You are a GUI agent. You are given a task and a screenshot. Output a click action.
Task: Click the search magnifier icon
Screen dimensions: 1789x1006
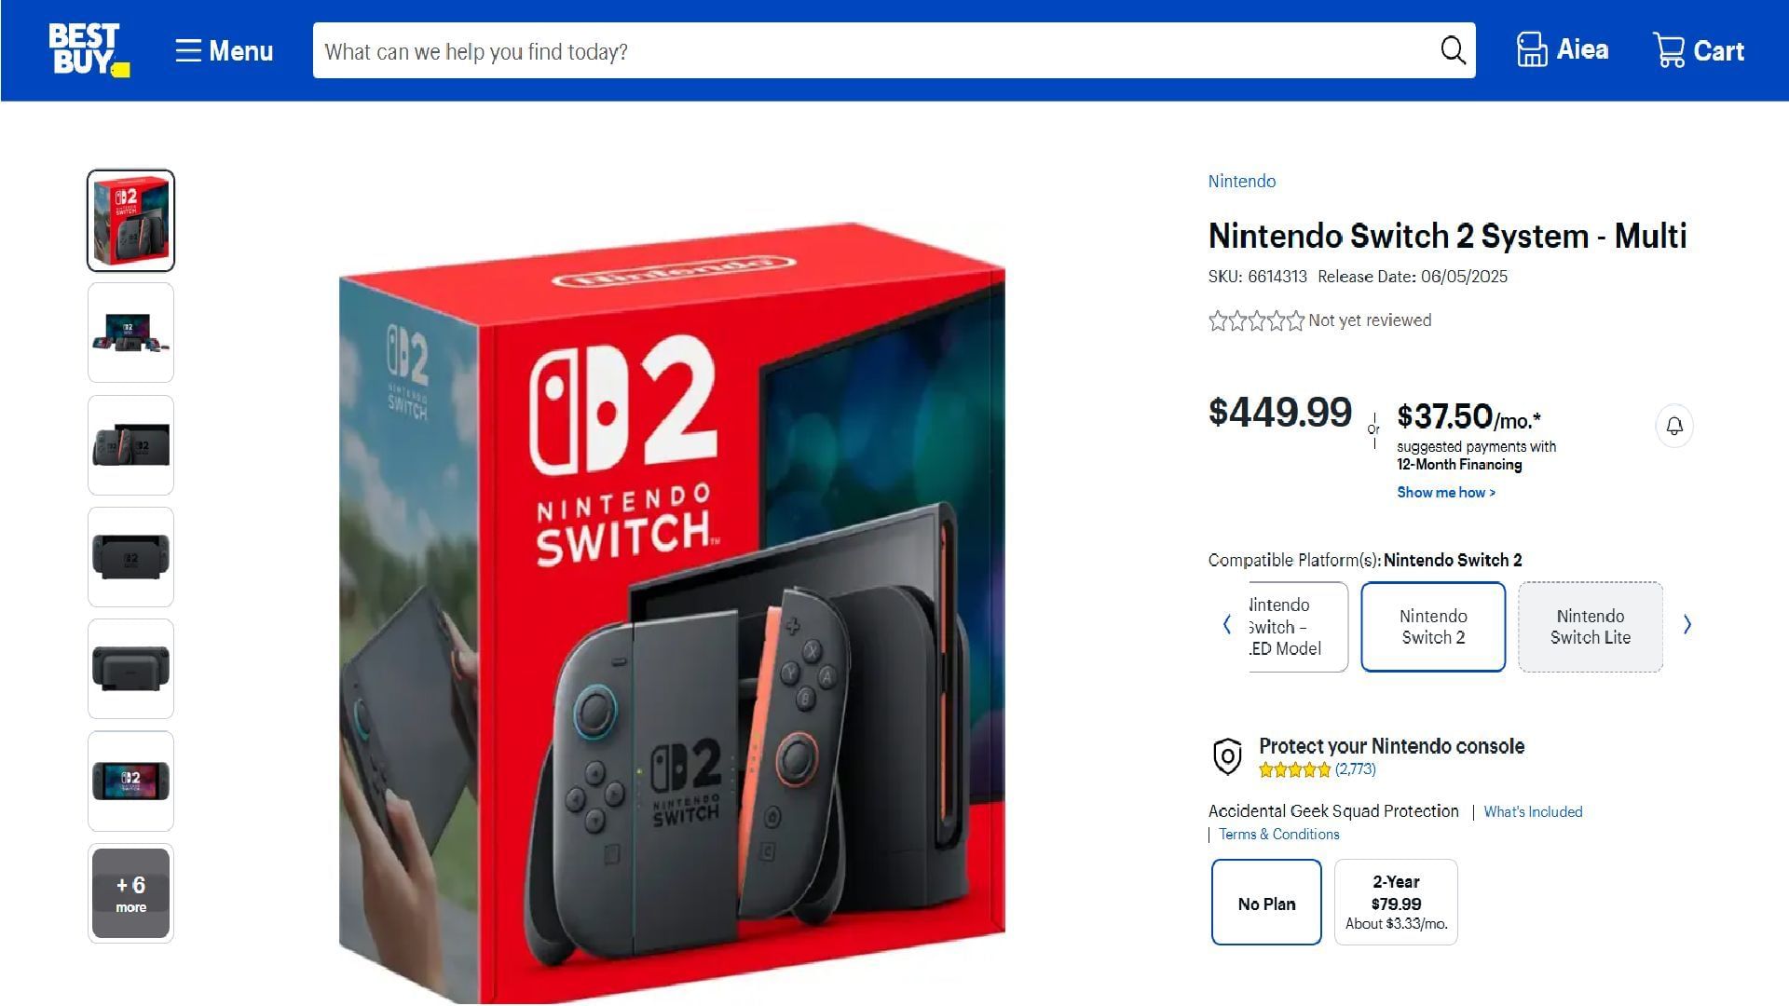[1453, 50]
